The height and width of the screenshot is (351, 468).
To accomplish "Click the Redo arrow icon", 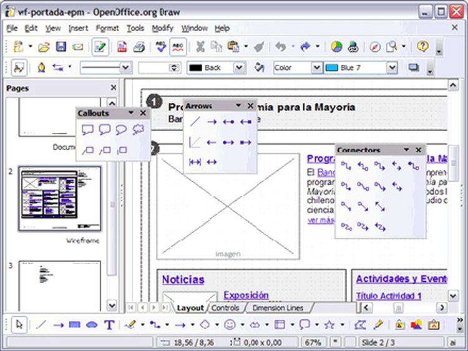I will (305, 47).
